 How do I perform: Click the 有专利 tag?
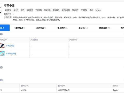[16, 10]
